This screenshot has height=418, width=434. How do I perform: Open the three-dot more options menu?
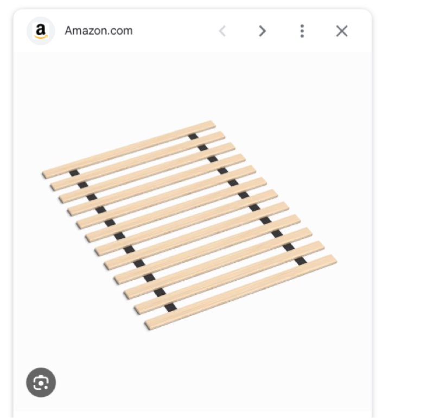point(302,31)
